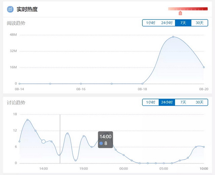Click the blue dot inside the 14:00 tooltip
215x175 pixels.
tap(101, 143)
